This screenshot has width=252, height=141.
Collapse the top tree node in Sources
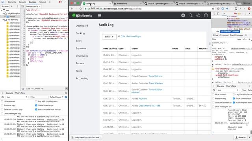[1, 10]
